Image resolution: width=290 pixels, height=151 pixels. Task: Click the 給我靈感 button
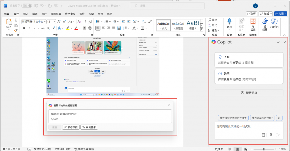[89, 127]
